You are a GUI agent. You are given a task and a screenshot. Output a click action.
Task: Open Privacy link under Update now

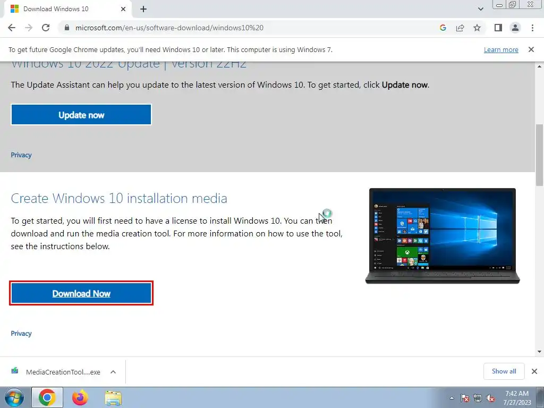point(21,155)
